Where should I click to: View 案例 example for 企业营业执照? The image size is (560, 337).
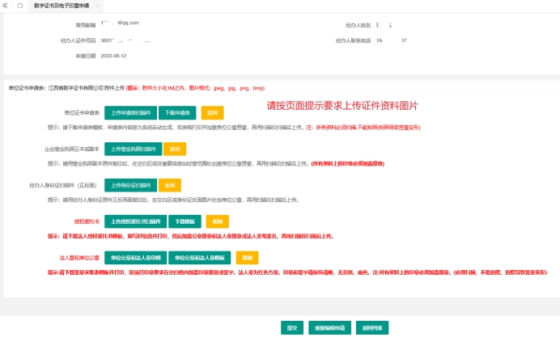[174, 150]
